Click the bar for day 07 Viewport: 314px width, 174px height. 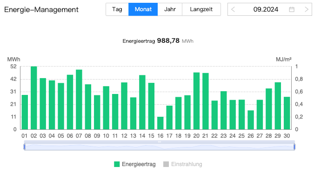pyautogui.click(x=79, y=100)
